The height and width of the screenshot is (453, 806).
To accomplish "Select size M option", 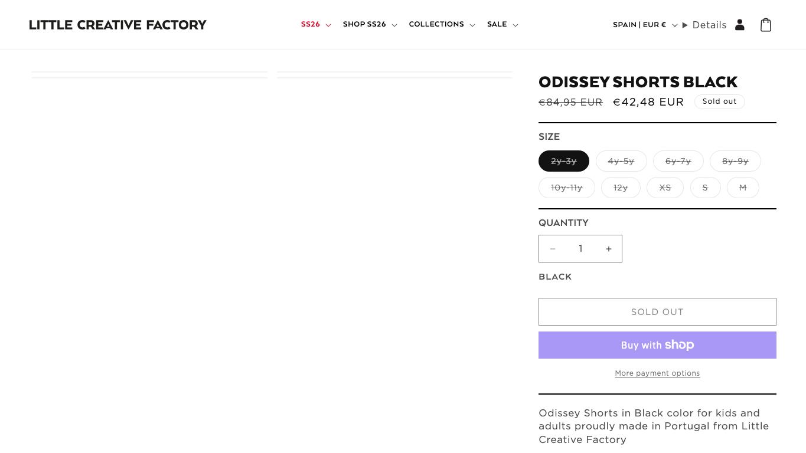I will pyautogui.click(x=743, y=188).
